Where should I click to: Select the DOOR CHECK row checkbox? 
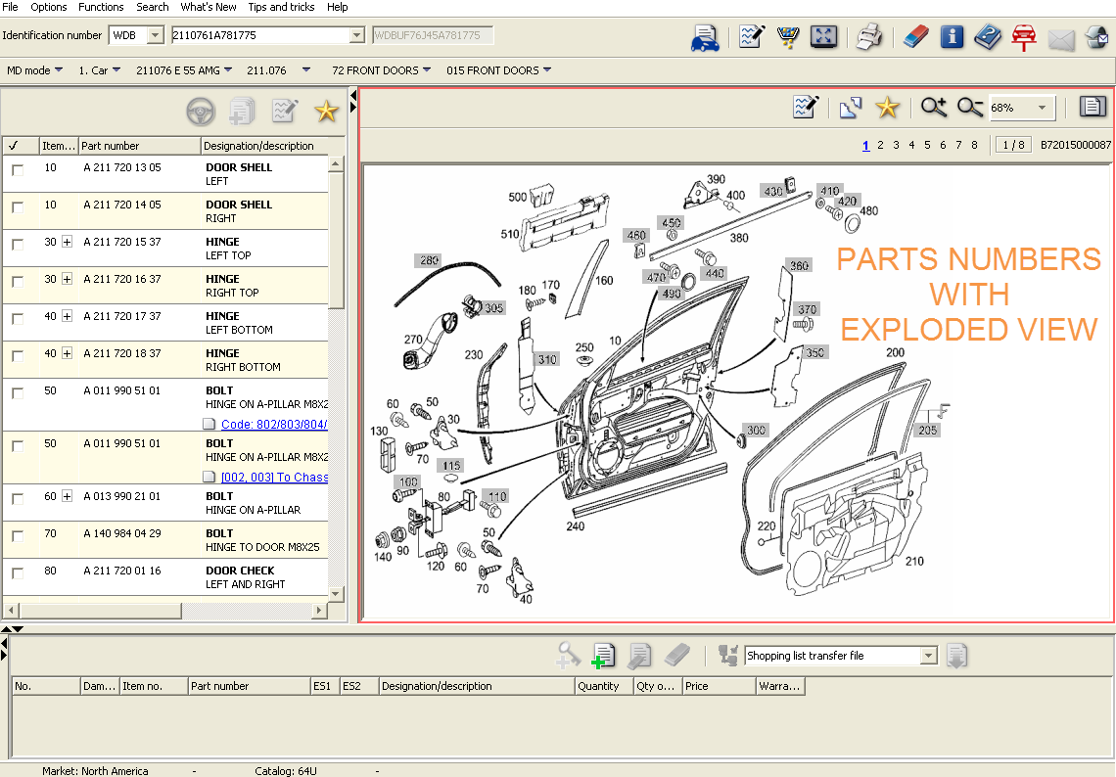[18, 572]
